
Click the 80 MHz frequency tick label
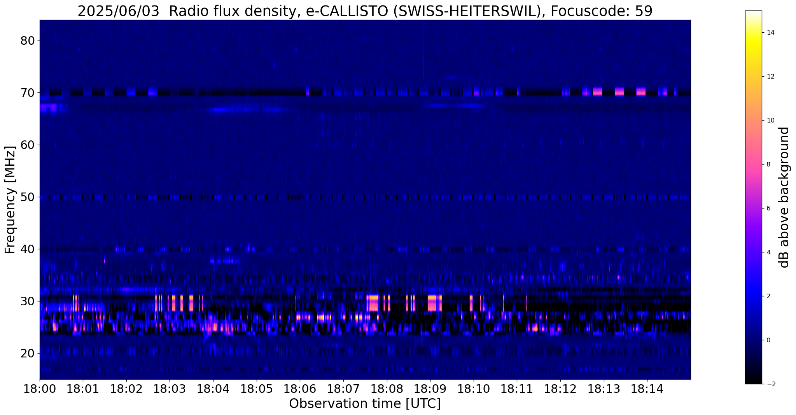(28, 40)
